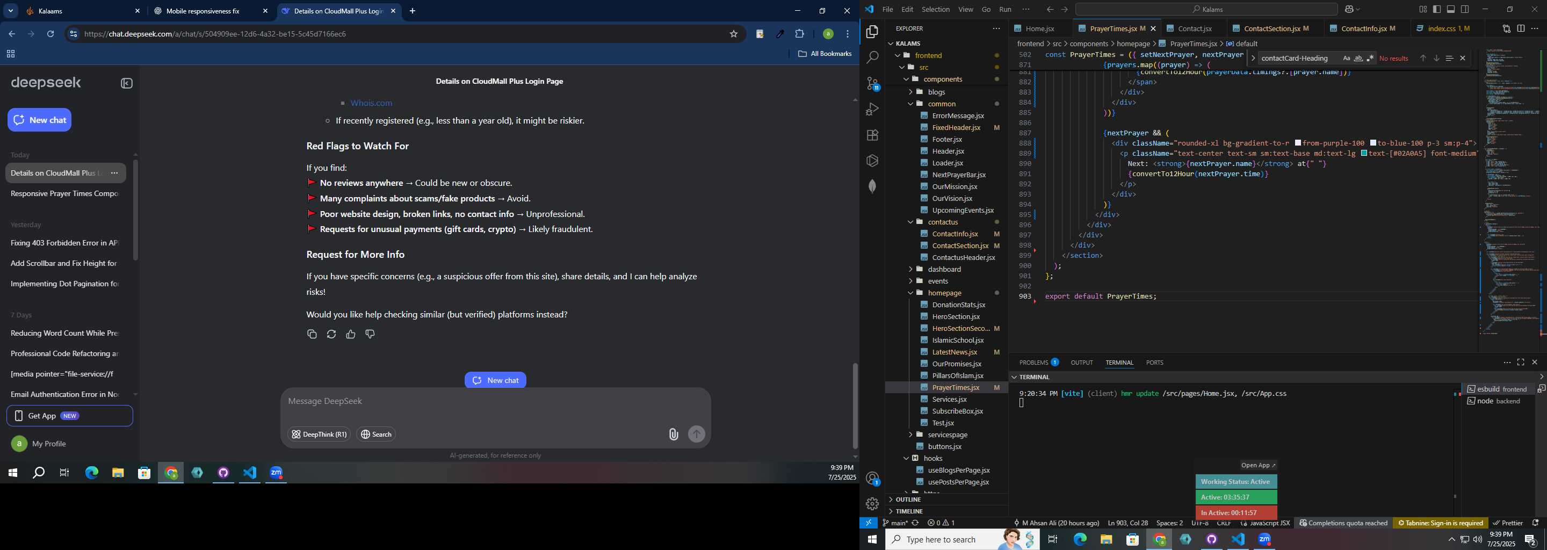Toggle VS Code primary side bar layout

coord(1436,10)
